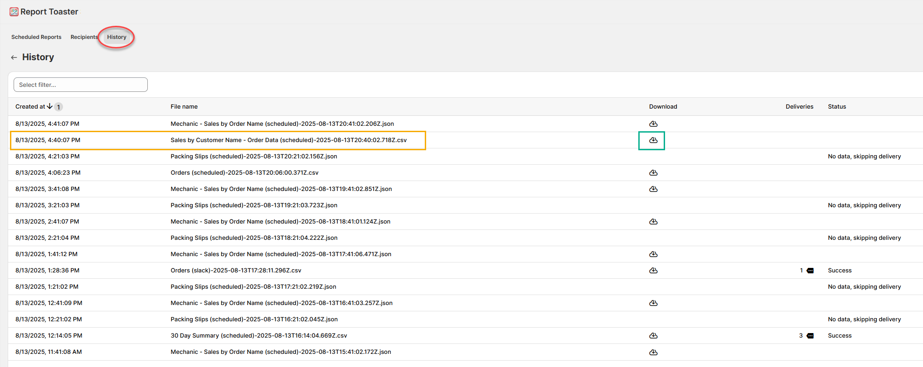Switch to the Recipients tab
The image size is (923, 367).
[x=84, y=37]
